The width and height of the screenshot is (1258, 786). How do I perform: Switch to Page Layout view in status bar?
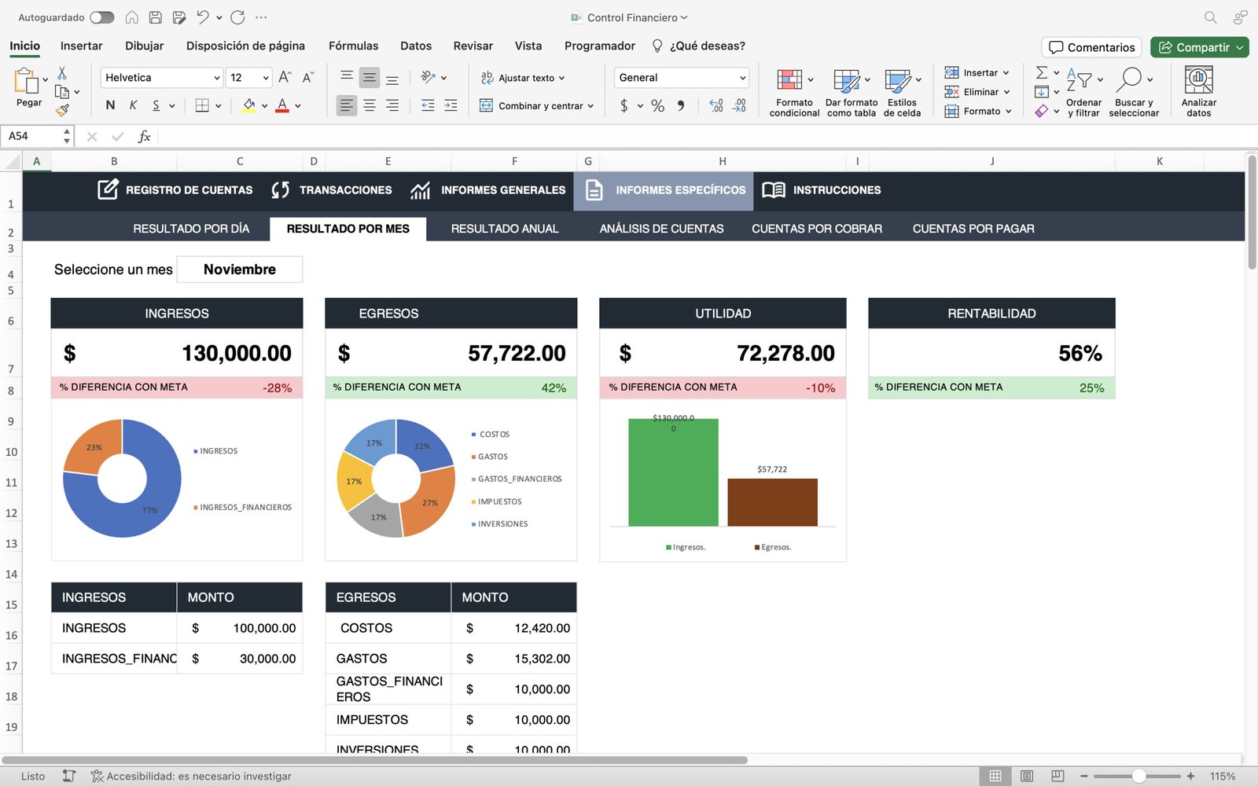click(1026, 776)
